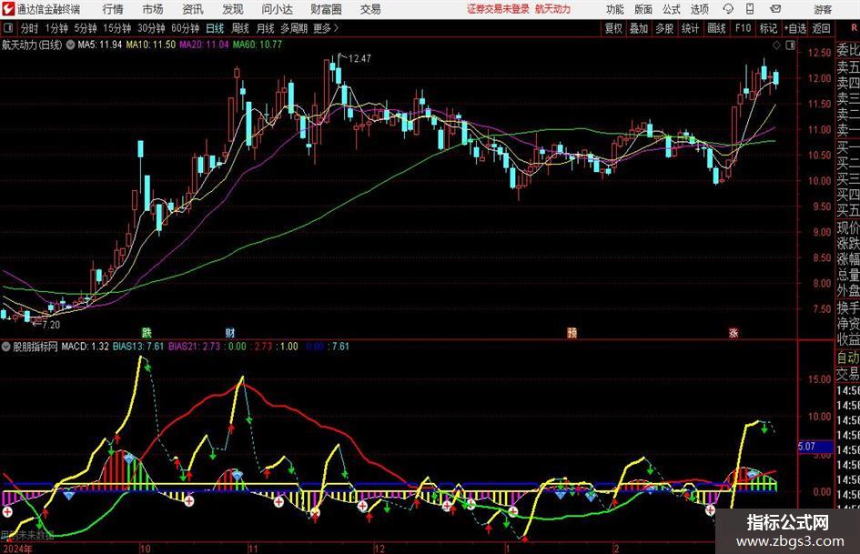Open the 问小达 menu

[x=277, y=9]
